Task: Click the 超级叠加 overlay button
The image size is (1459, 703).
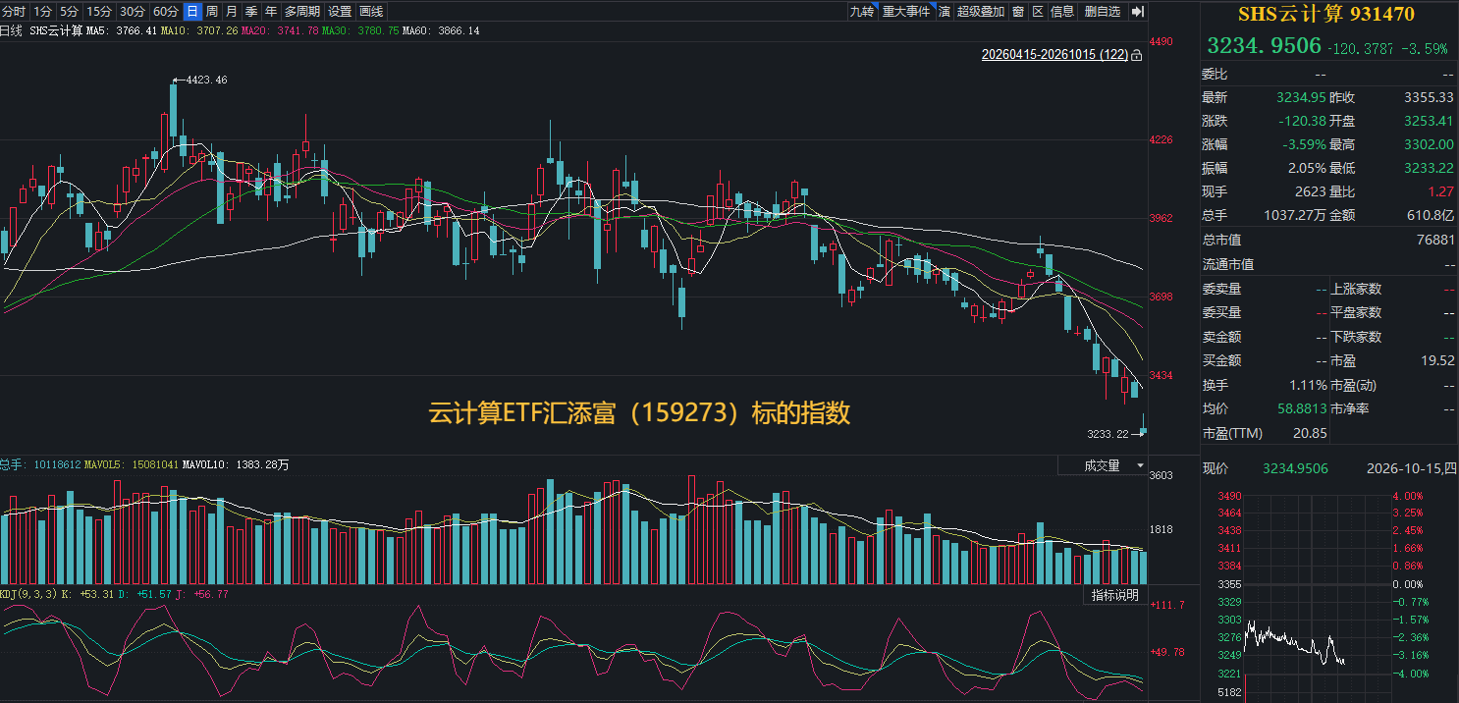Action: [x=981, y=12]
